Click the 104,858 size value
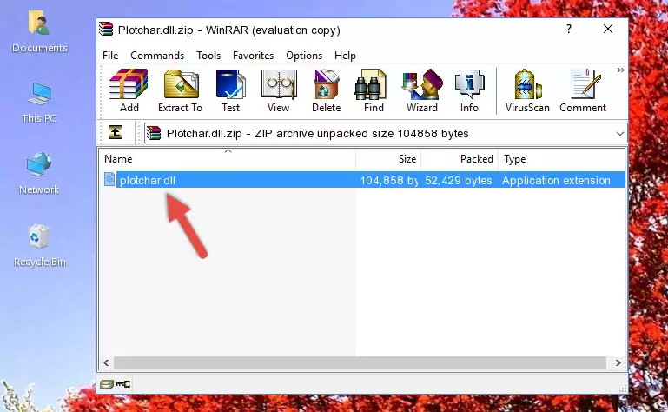The height and width of the screenshot is (412, 668). 389,181
